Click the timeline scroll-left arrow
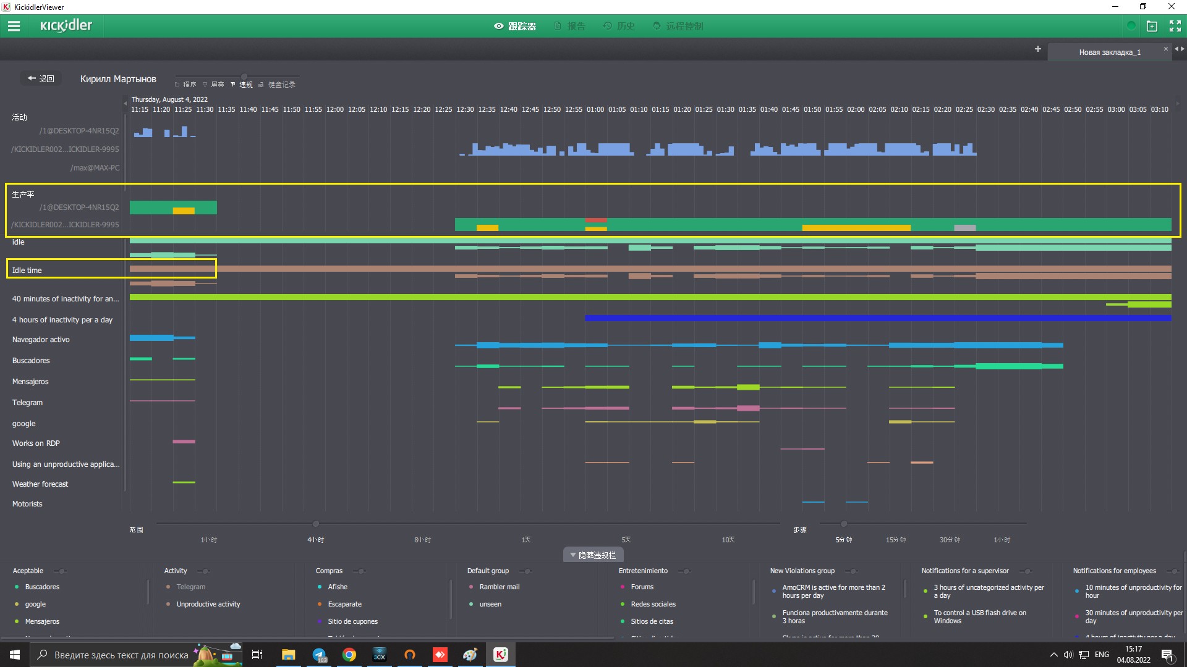1187x667 pixels. pos(126,103)
